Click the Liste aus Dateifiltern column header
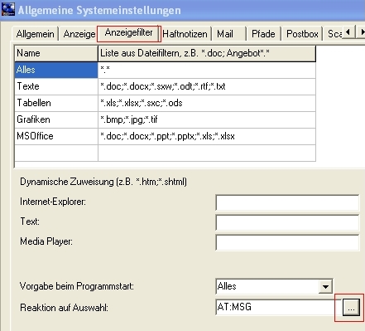Viewport: 365px width, 331px height. (x=207, y=53)
